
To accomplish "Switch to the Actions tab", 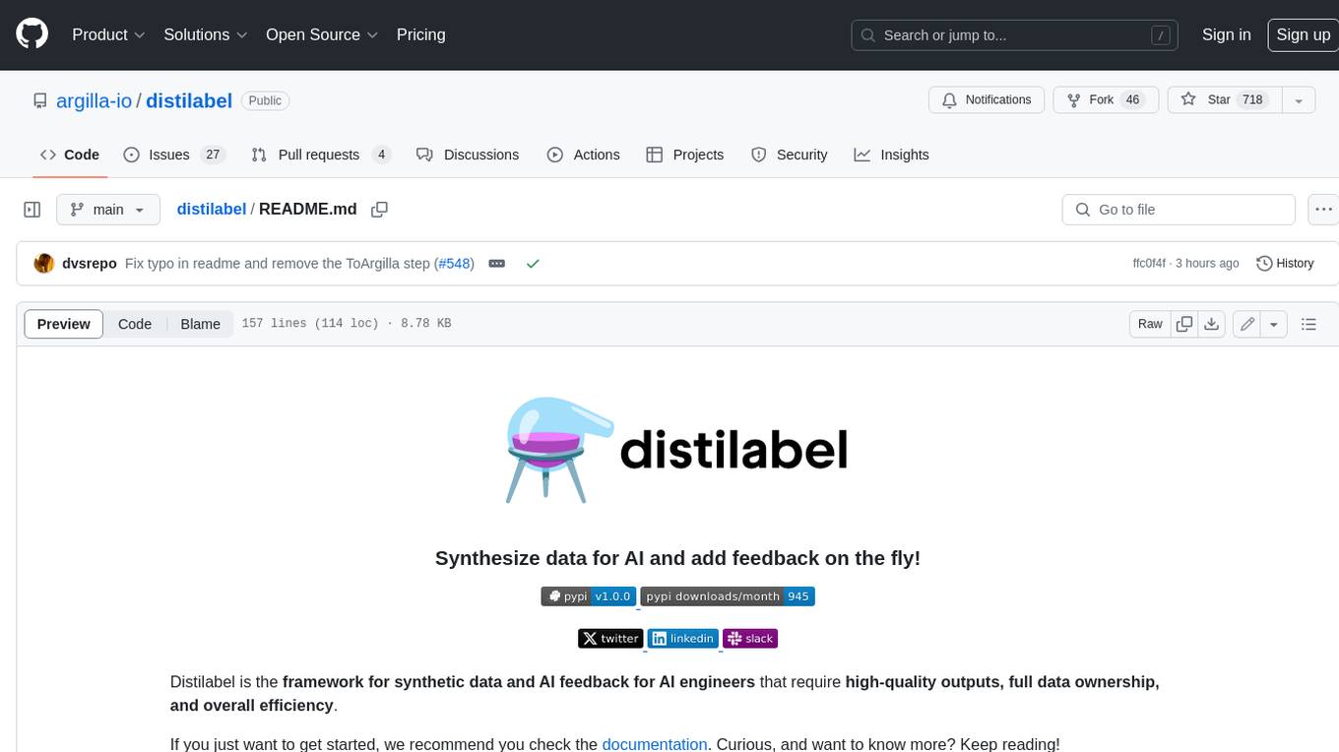I will pos(583,155).
